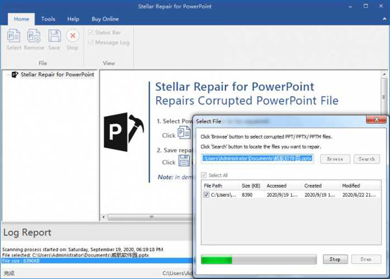Click the red Stop icon in ribbon

(x=73, y=36)
